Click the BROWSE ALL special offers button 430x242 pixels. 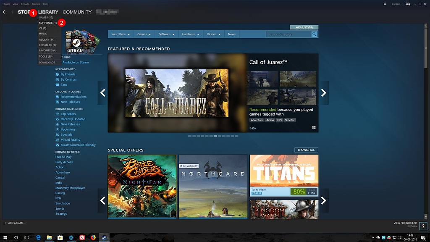306,150
